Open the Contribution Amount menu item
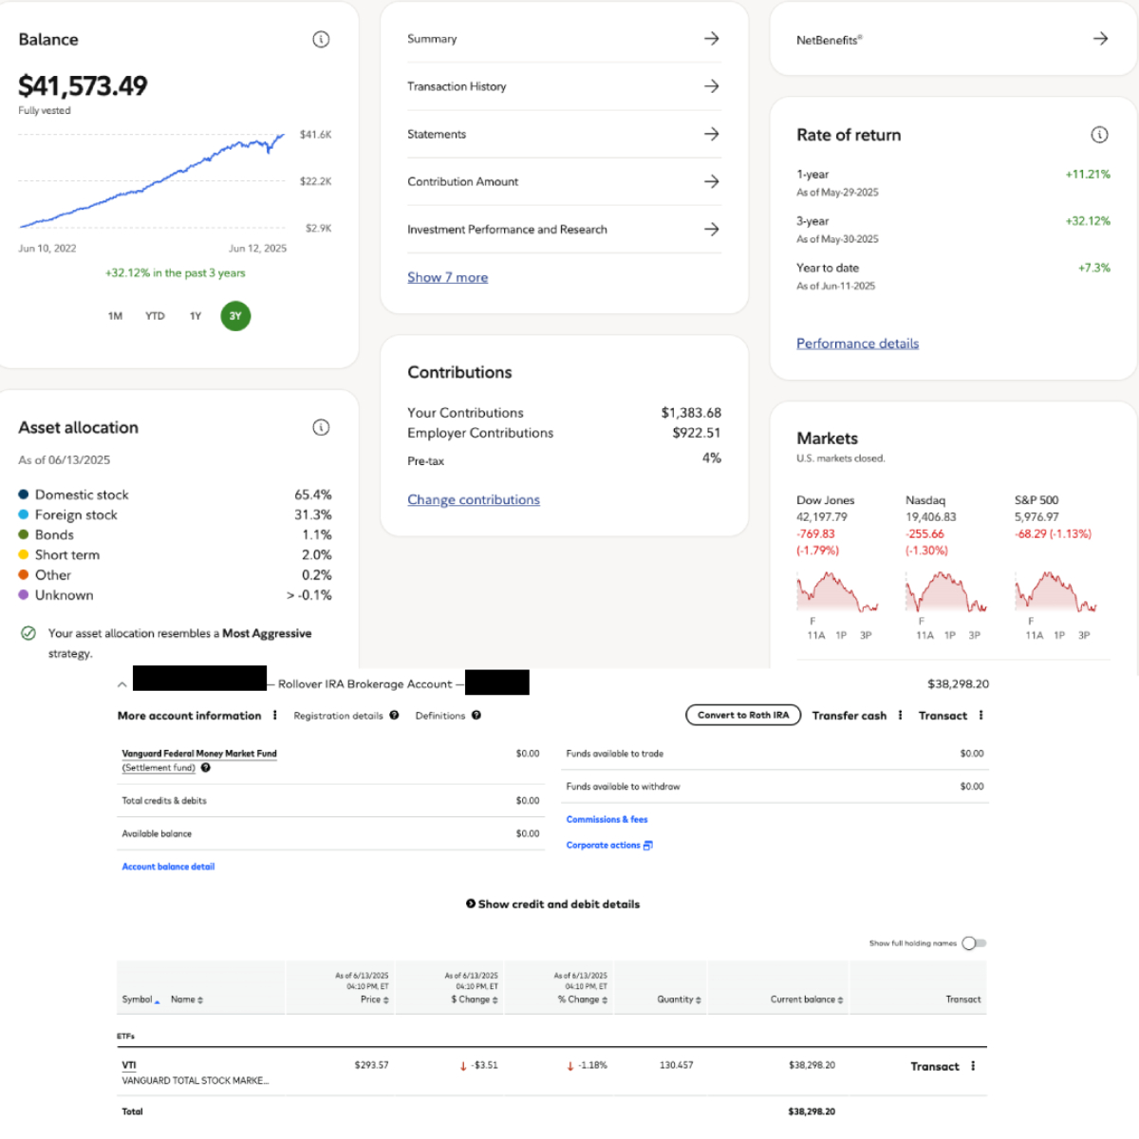 tap(564, 181)
